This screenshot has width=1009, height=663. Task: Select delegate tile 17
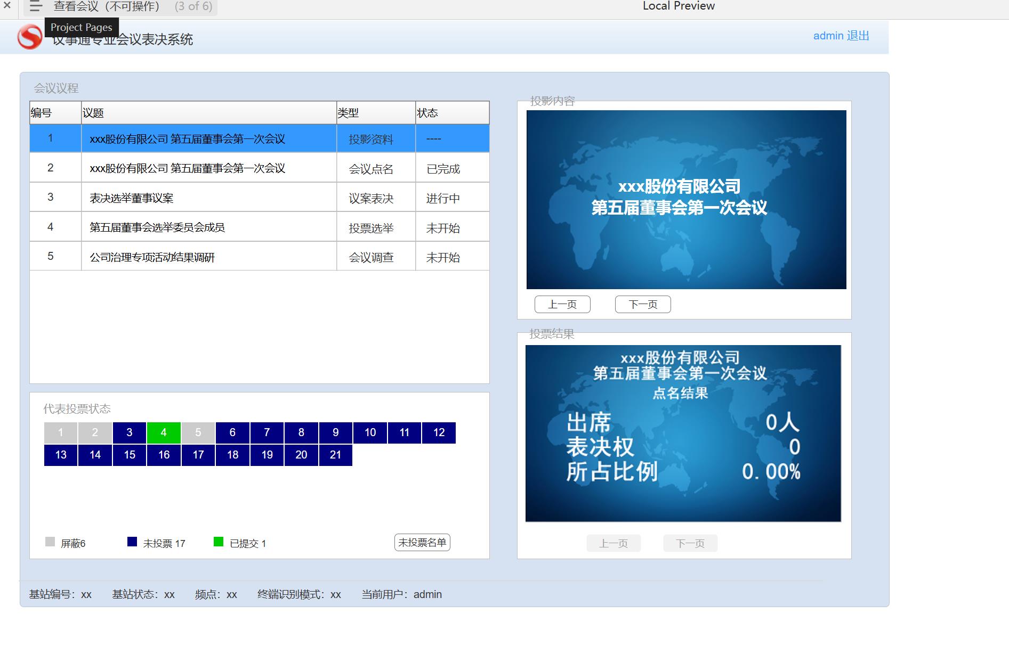coord(198,455)
